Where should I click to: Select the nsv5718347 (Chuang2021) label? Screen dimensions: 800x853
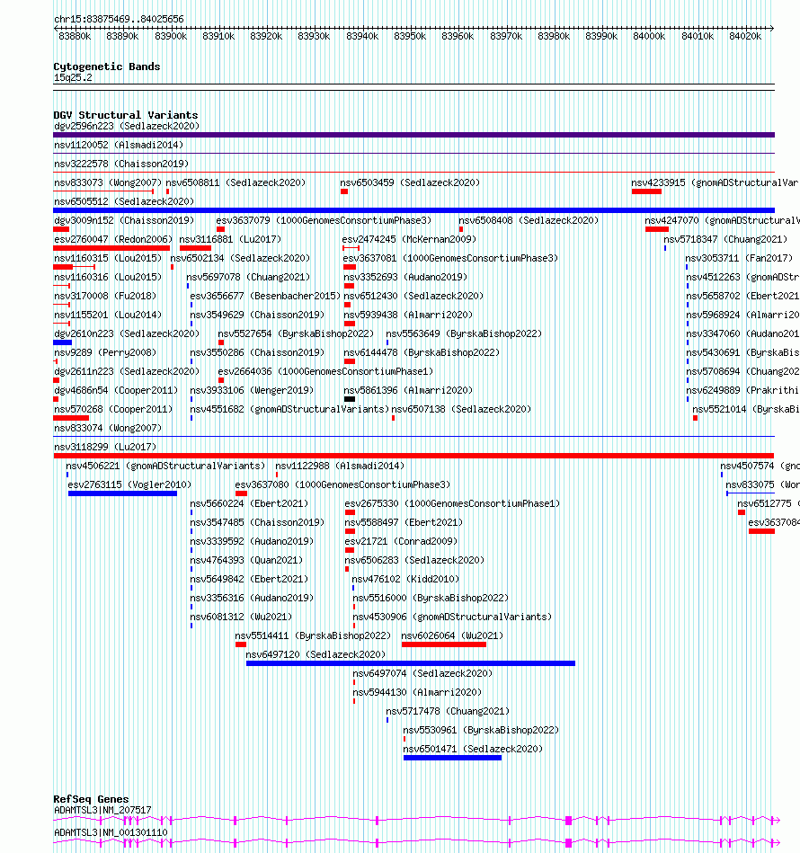(x=725, y=239)
